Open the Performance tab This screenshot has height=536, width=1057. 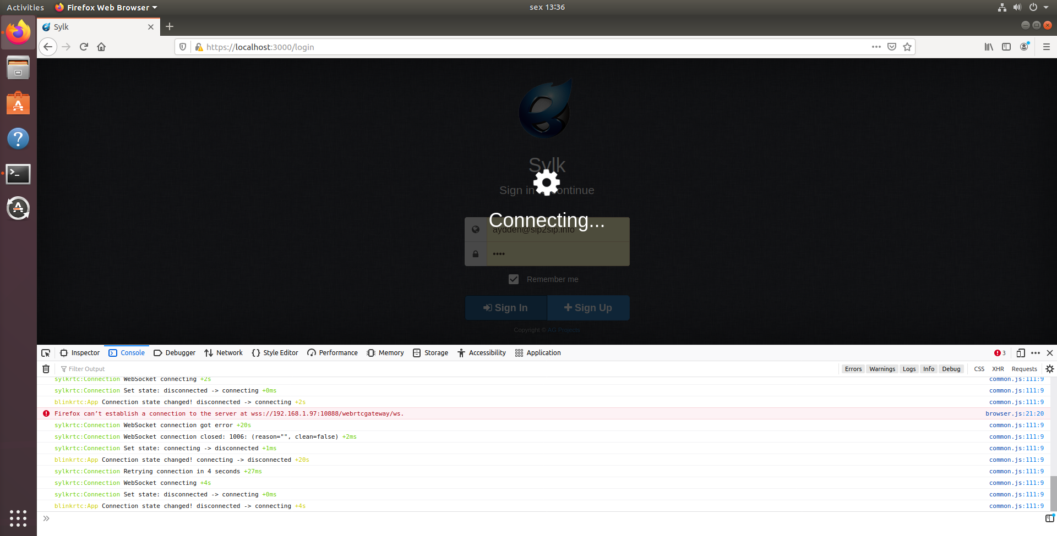point(333,353)
